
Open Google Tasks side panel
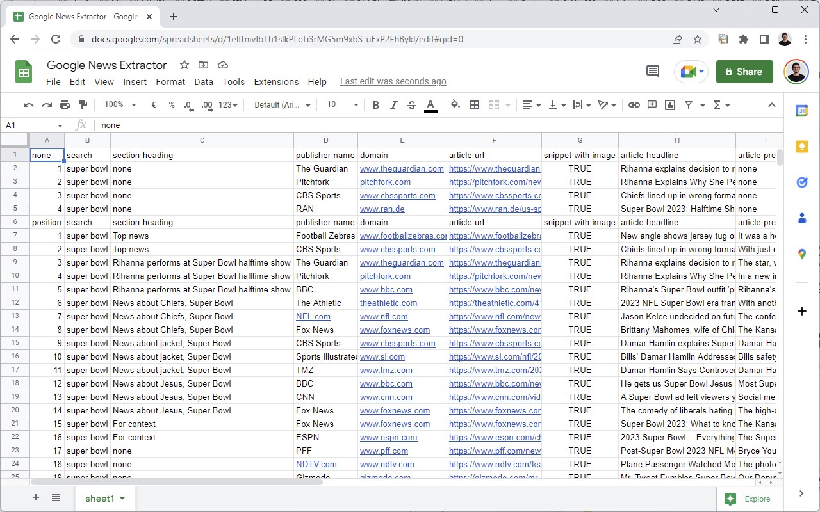(x=801, y=182)
